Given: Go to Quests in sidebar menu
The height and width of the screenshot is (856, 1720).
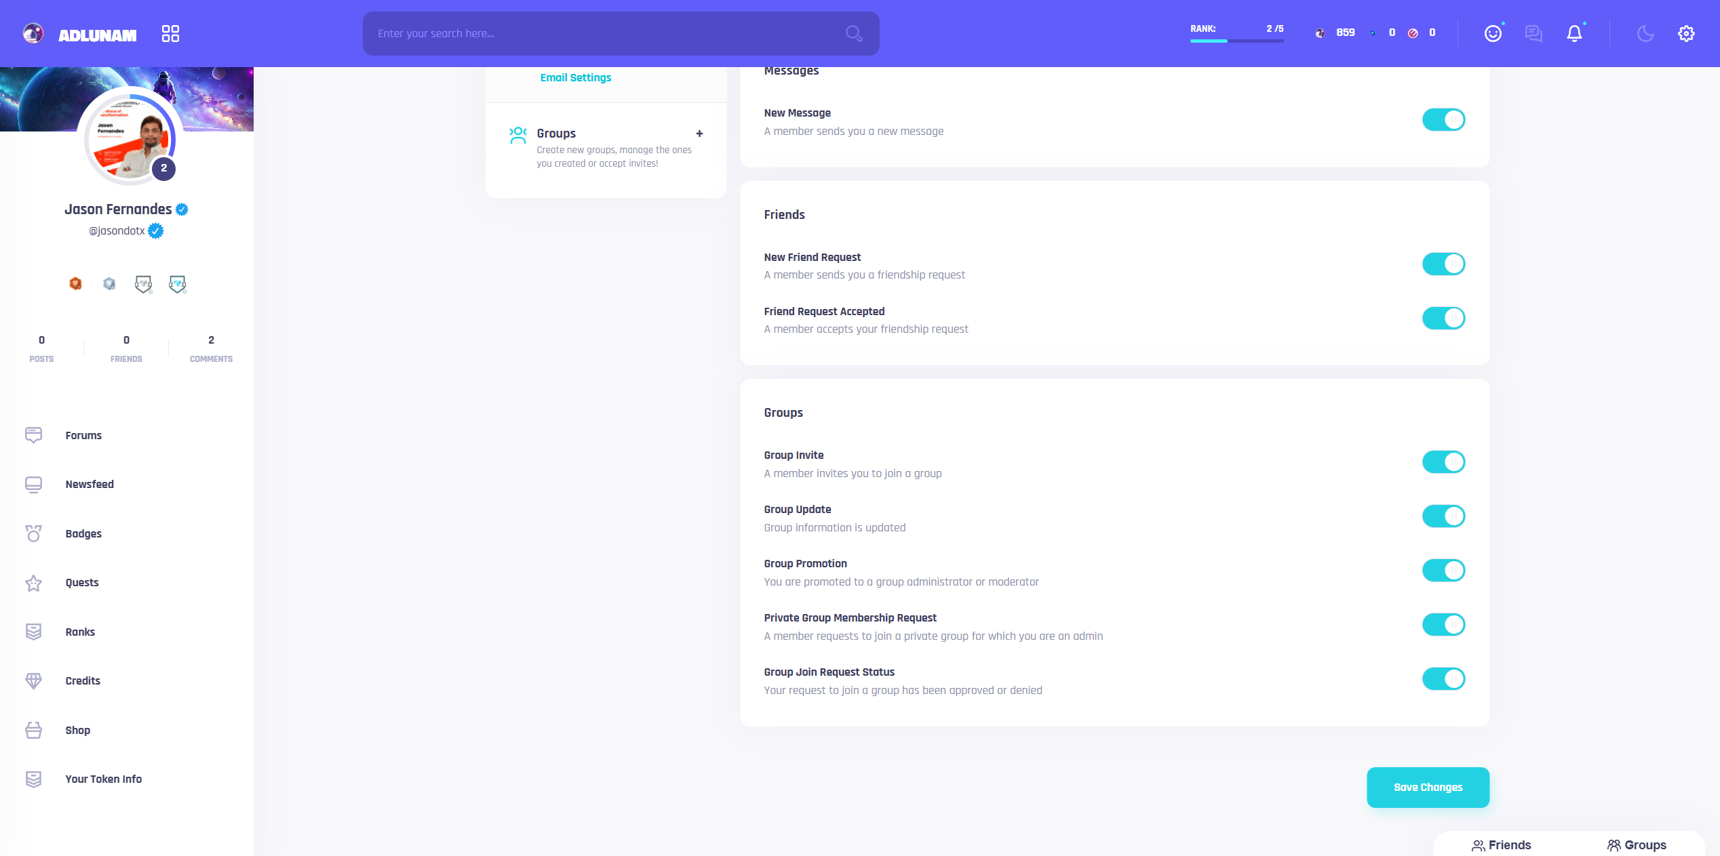Looking at the screenshot, I should tap(82, 583).
